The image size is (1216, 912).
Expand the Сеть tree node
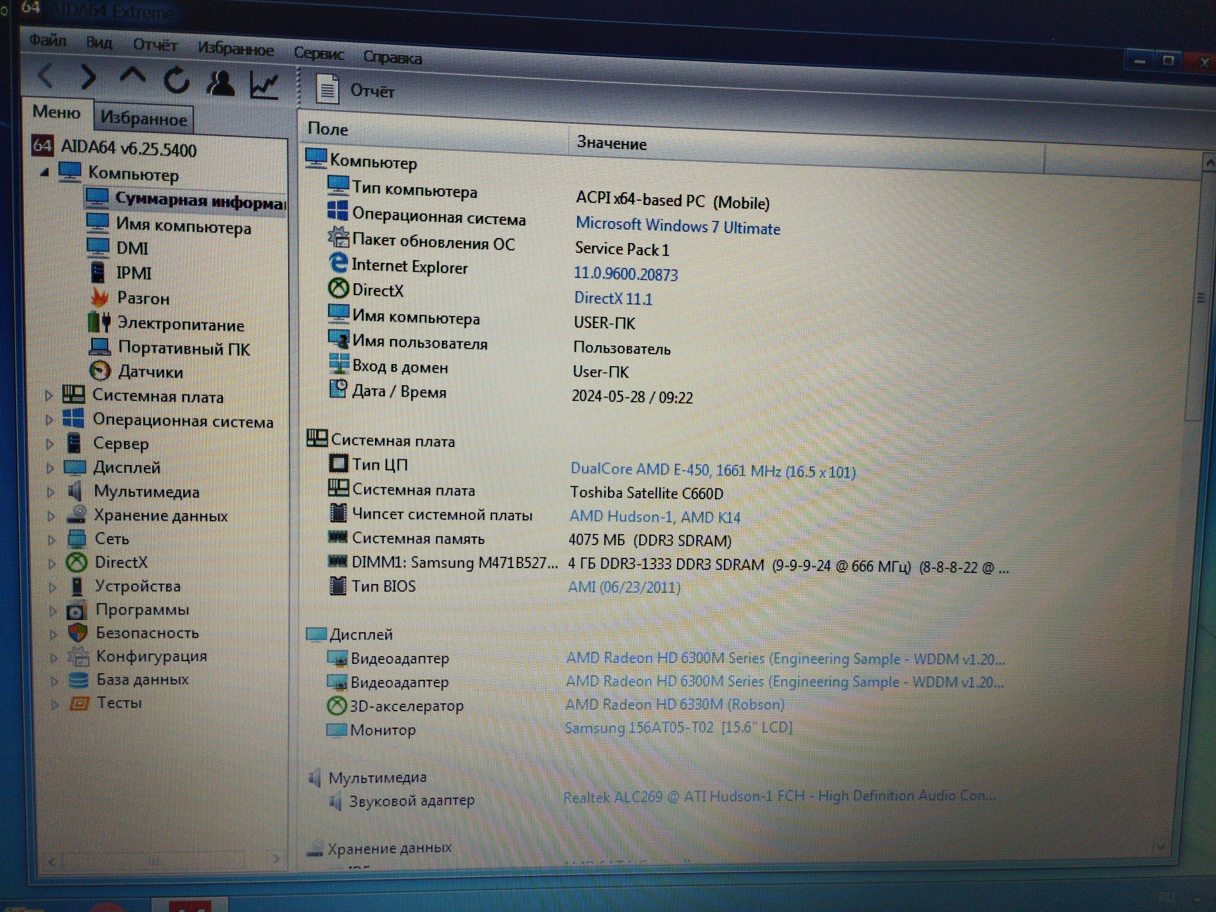pyautogui.click(x=52, y=539)
